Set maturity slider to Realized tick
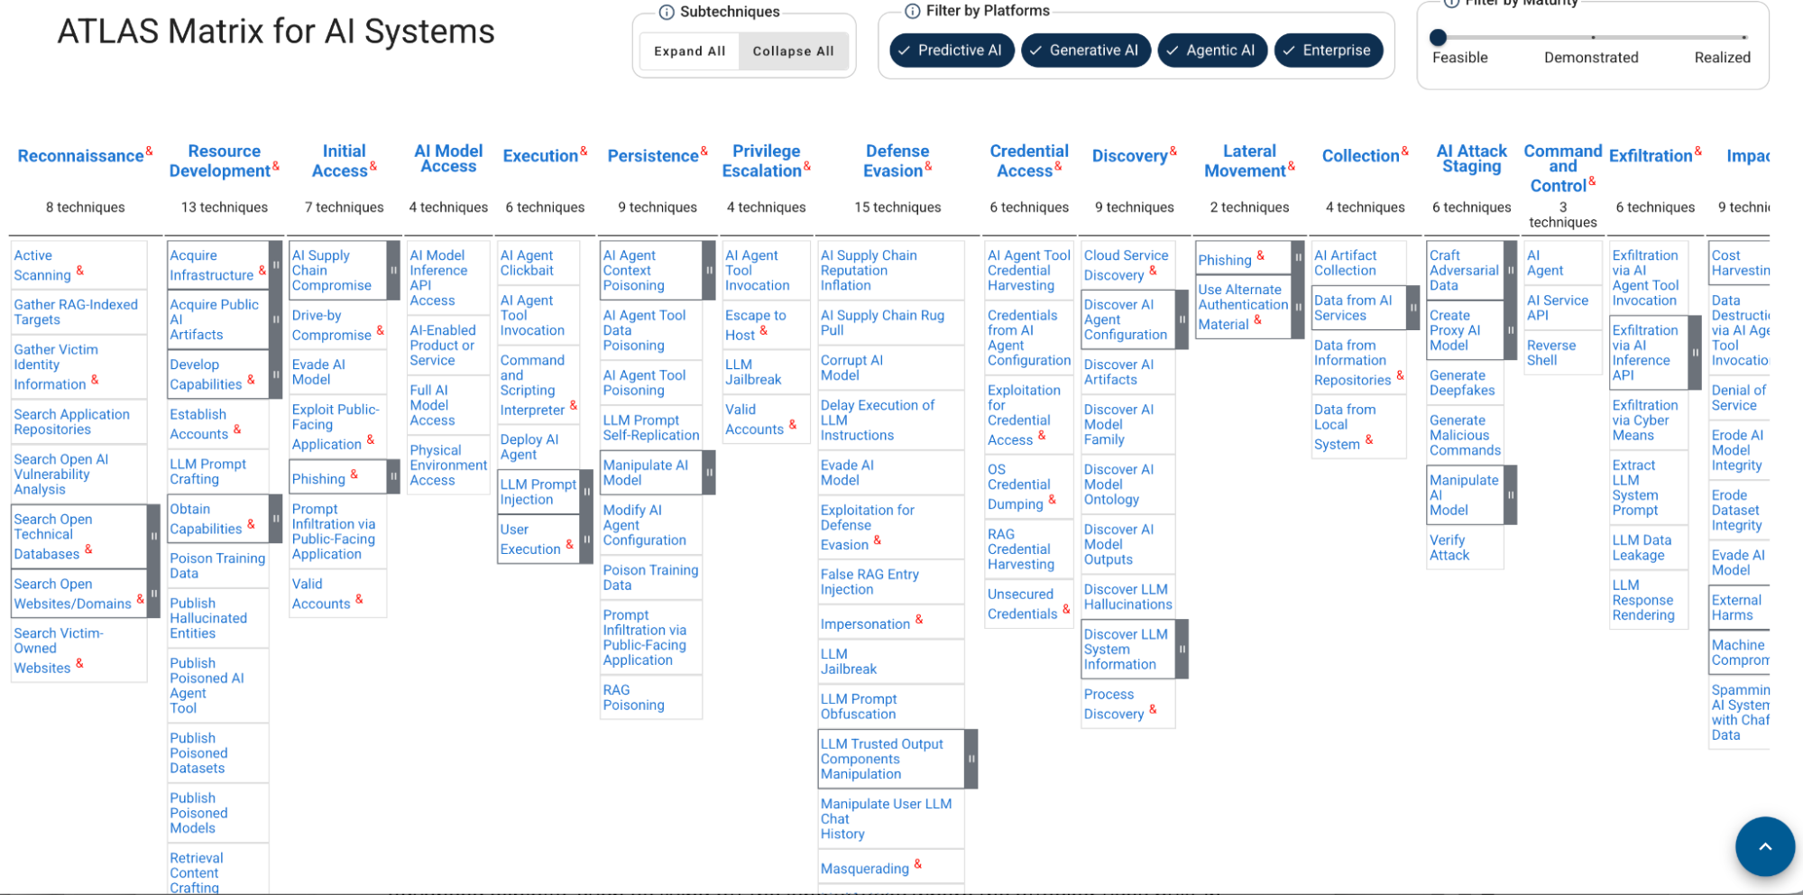The height and width of the screenshot is (895, 1803). (1744, 37)
